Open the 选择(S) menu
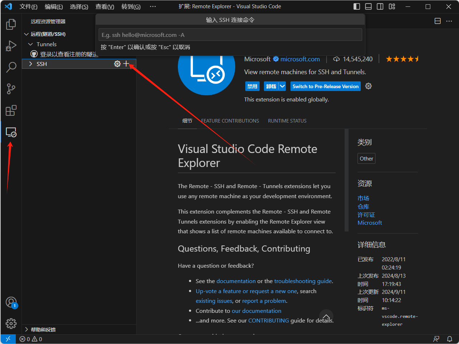 79,6
